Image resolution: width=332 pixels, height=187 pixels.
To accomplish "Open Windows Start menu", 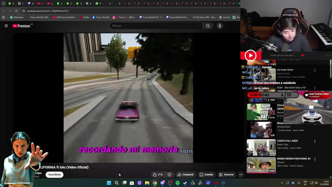I will point(109,183).
